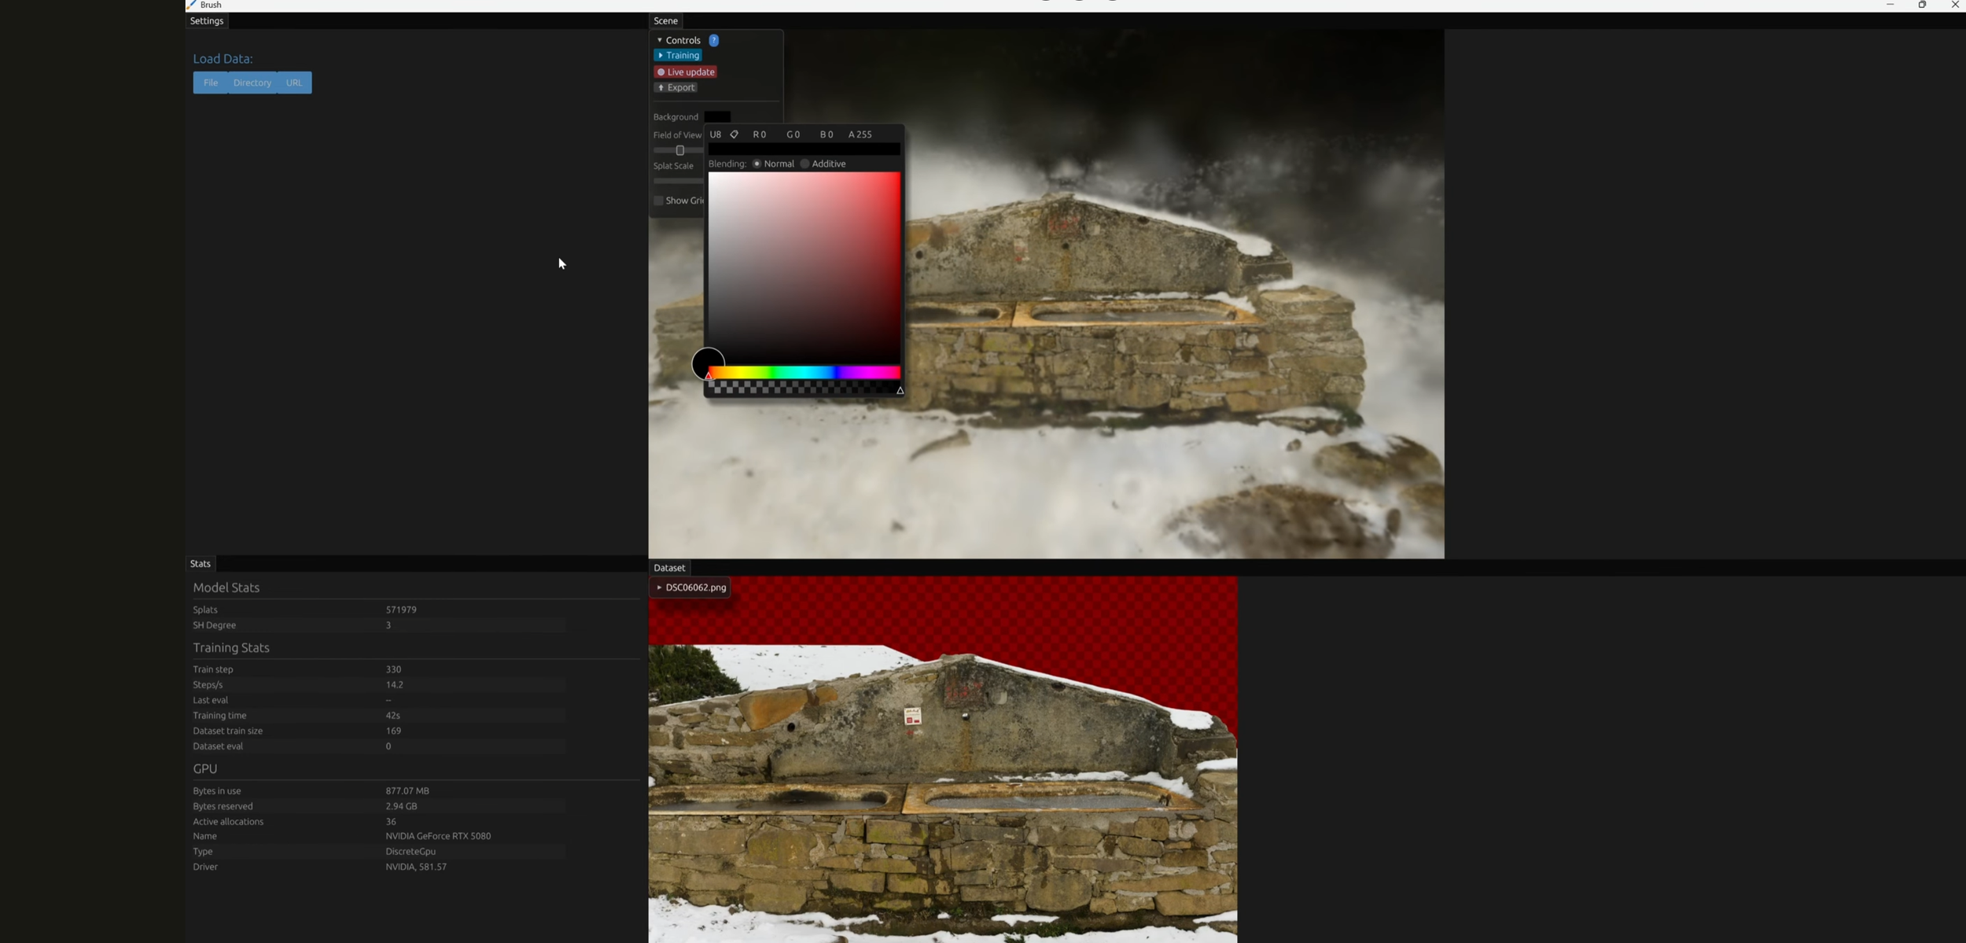
Task: Switch to the Stats tab
Action: tap(201, 564)
